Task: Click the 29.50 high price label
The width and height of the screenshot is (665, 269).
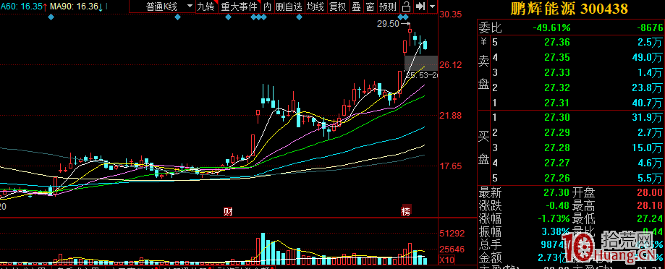Action: pyautogui.click(x=388, y=24)
